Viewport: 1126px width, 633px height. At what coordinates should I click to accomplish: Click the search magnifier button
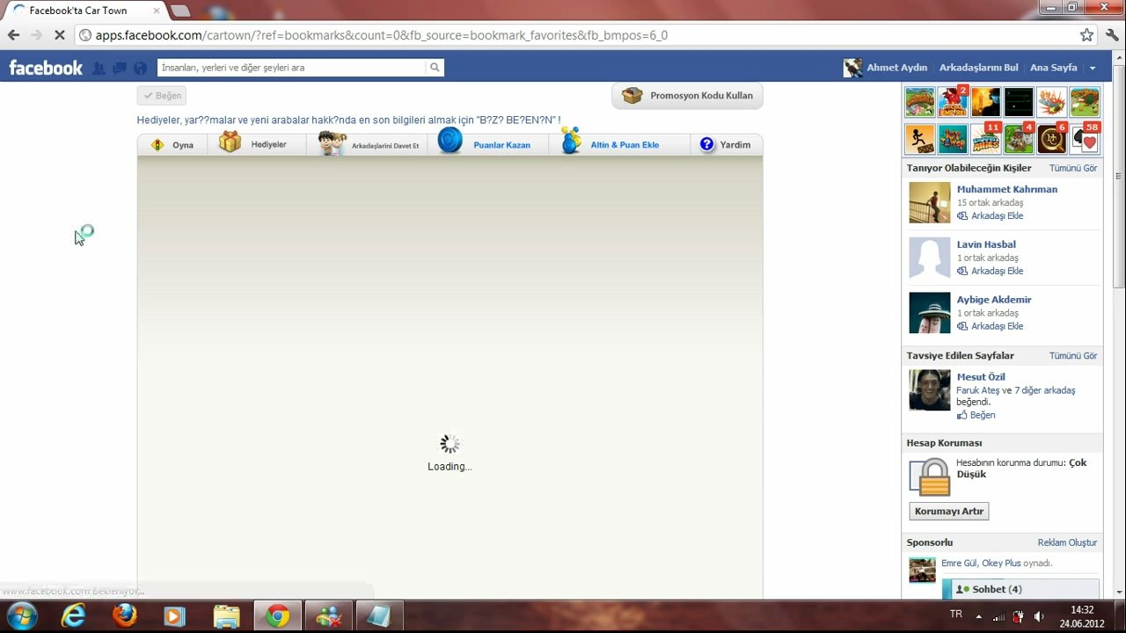[x=435, y=68]
